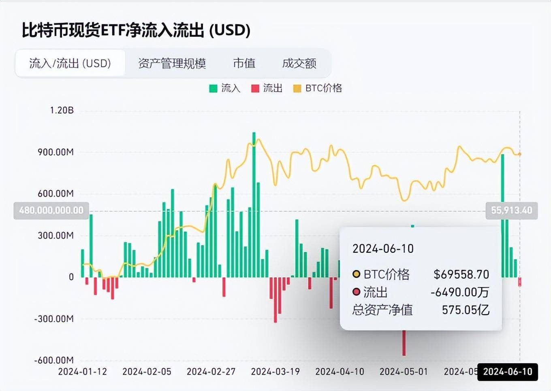
Task: Click the 600.00M y-axis label
Action: (56, 194)
